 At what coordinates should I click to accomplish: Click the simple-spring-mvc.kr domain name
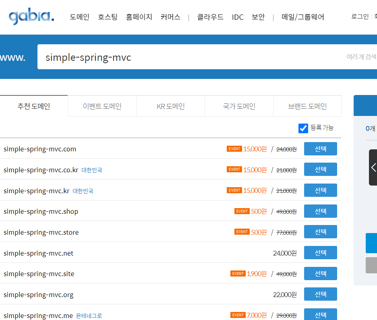[37, 191]
